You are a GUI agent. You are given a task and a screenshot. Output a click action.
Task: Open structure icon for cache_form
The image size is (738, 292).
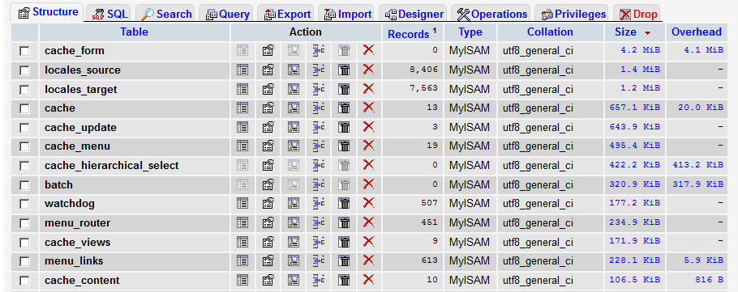click(x=268, y=51)
